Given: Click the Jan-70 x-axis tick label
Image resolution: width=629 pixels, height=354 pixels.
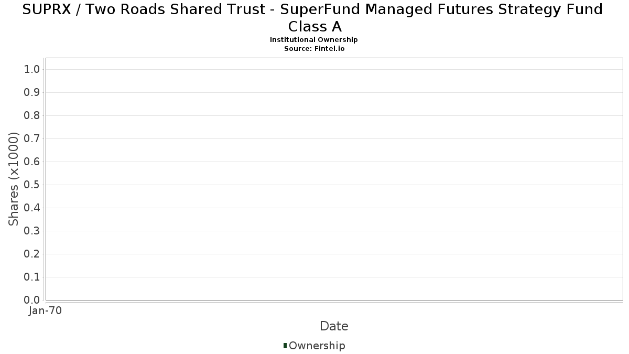Looking at the screenshot, I should coord(46,310).
